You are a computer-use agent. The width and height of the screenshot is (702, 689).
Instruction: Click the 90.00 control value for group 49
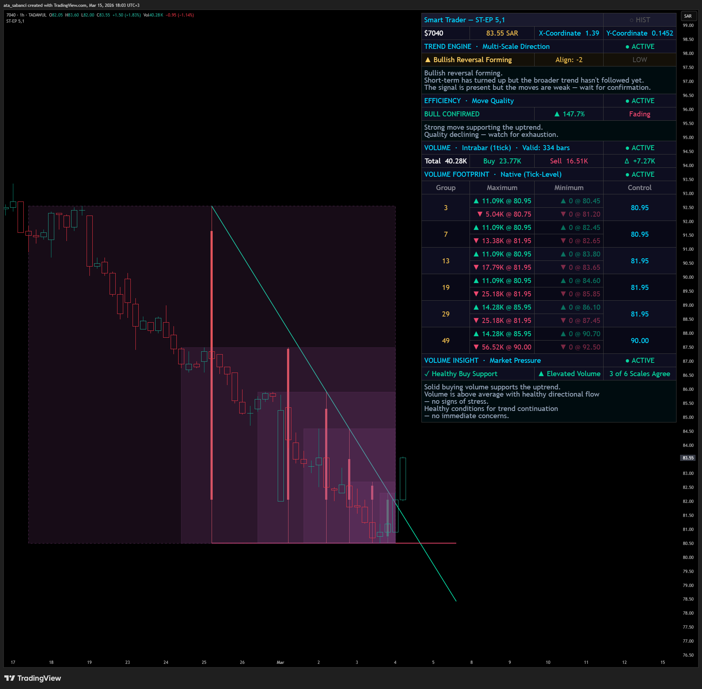639,341
